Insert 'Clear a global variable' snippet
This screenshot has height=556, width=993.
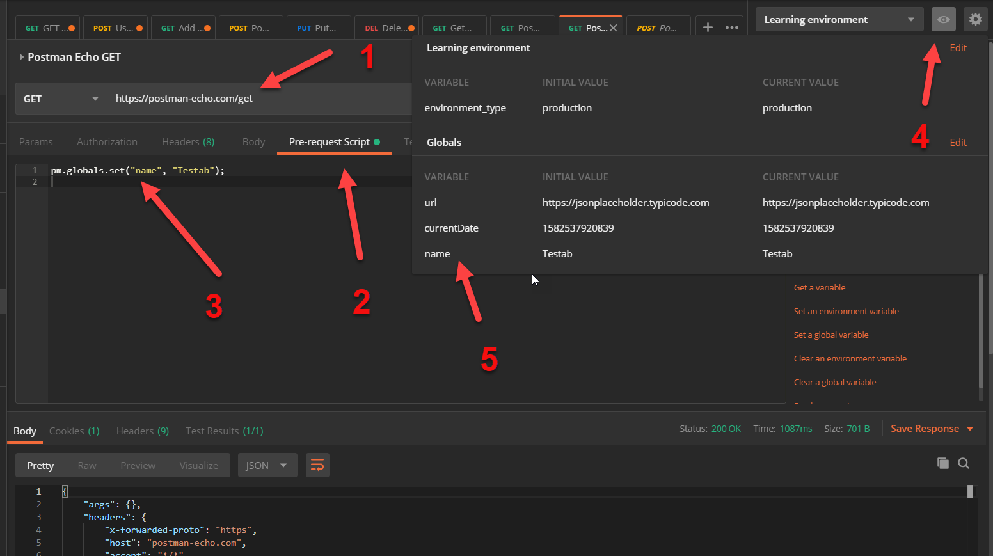pos(835,382)
